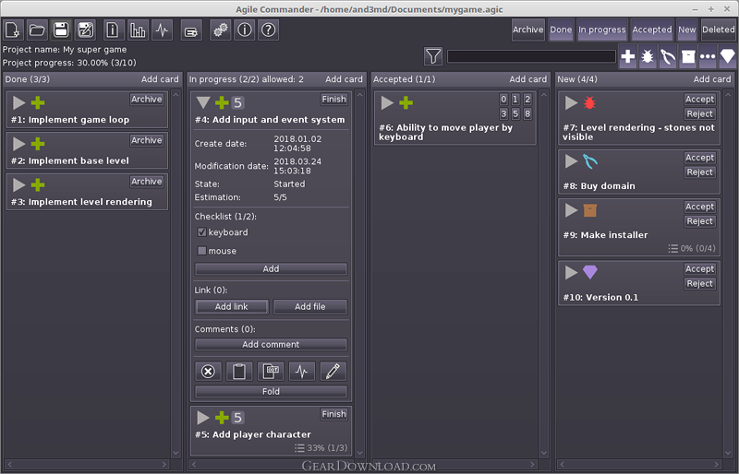Toggle In progress column visibility
This screenshot has height=474, width=739.
click(x=602, y=30)
